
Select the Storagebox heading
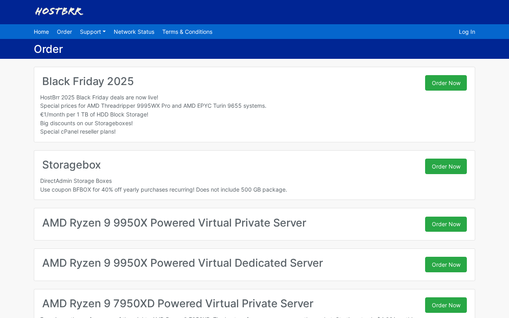tap(72, 165)
